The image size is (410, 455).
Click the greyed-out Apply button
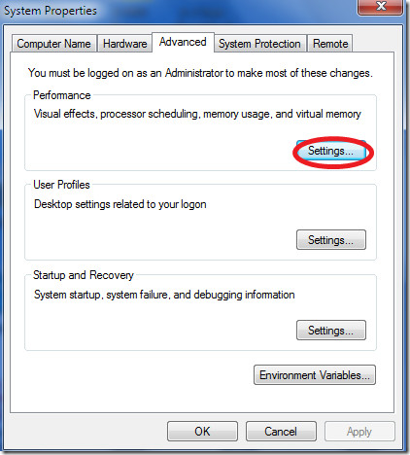[359, 432]
